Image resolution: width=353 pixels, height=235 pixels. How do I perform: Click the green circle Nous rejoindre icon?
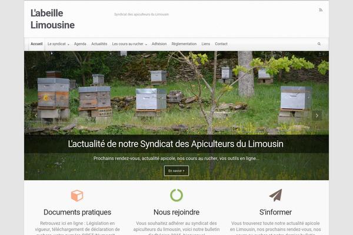coord(176,195)
